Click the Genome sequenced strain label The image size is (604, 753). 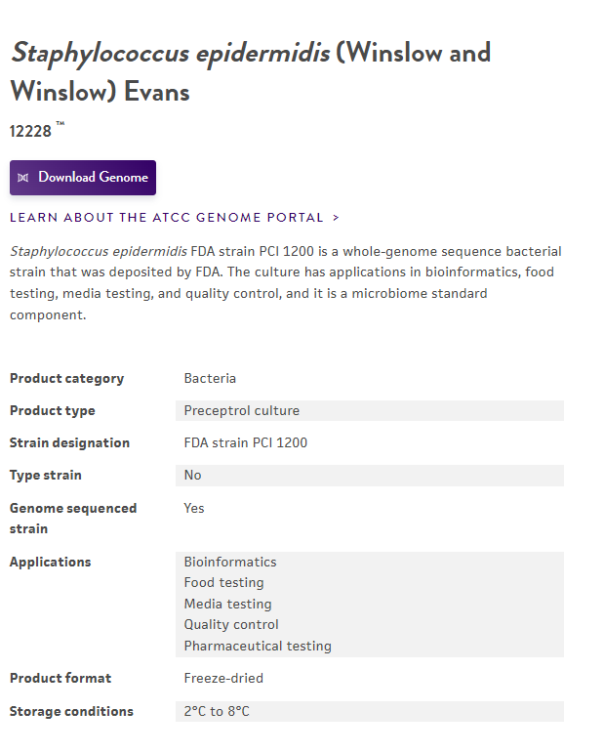pyautogui.click(x=73, y=518)
